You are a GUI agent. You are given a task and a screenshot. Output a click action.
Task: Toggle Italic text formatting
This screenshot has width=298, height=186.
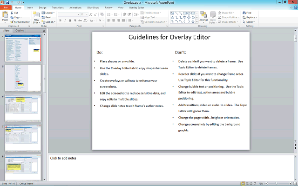[x=66, y=21]
